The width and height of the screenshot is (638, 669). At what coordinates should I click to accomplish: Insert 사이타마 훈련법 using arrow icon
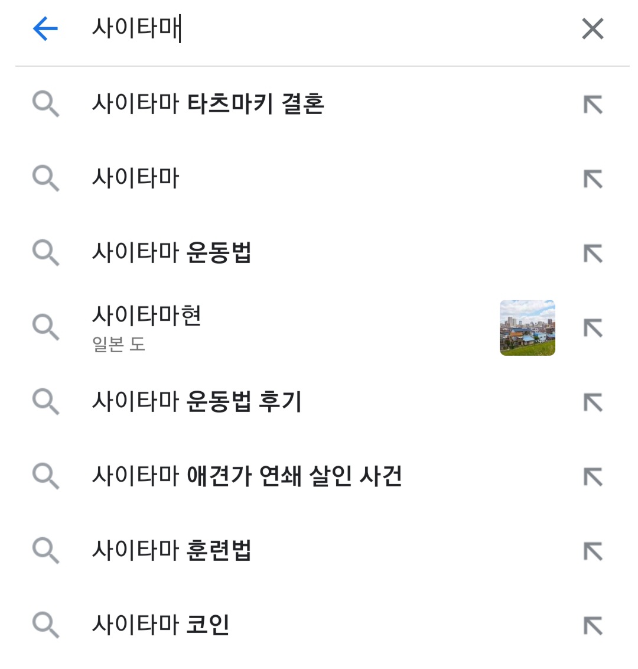click(x=593, y=551)
